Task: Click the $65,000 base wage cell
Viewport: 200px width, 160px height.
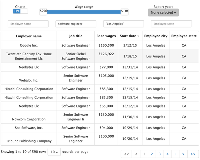Action: (x=106, y=106)
